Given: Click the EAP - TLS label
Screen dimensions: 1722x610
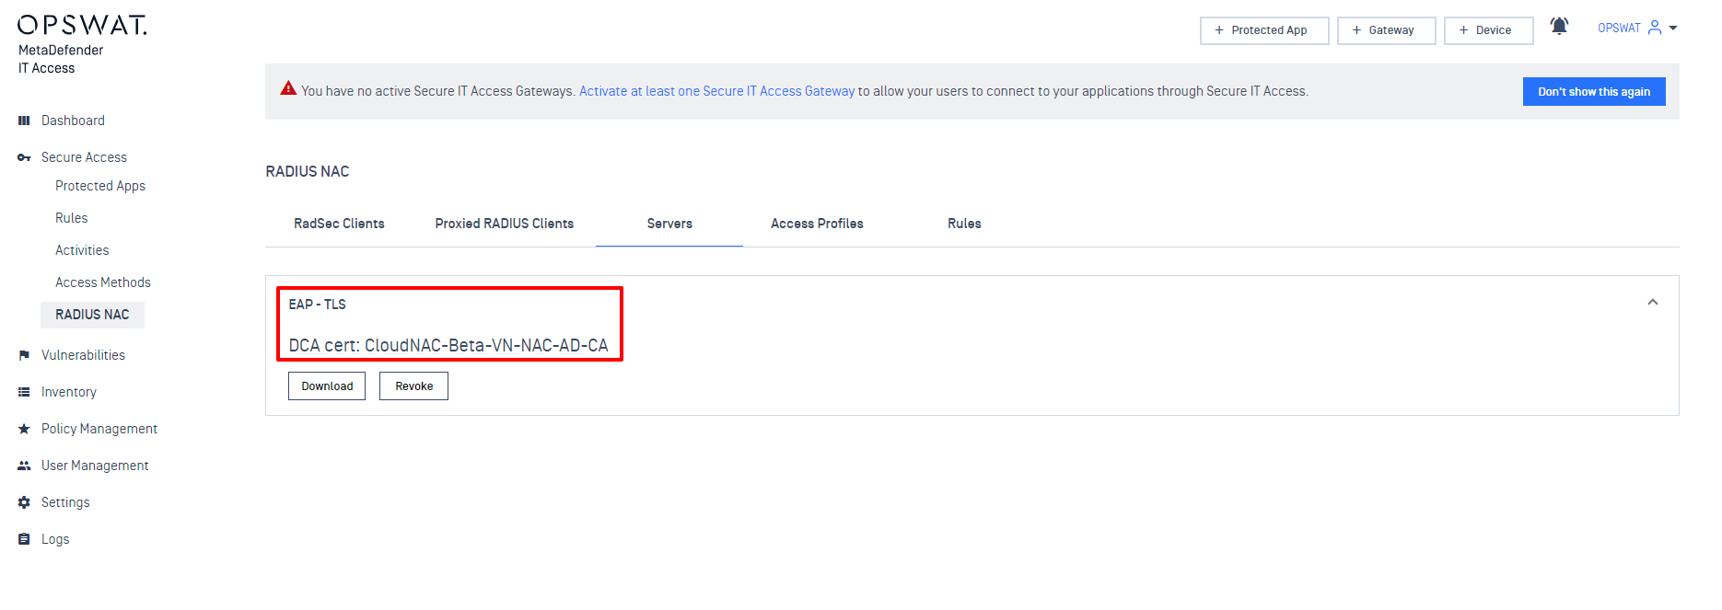Looking at the screenshot, I should pyautogui.click(x=317, y=305).
